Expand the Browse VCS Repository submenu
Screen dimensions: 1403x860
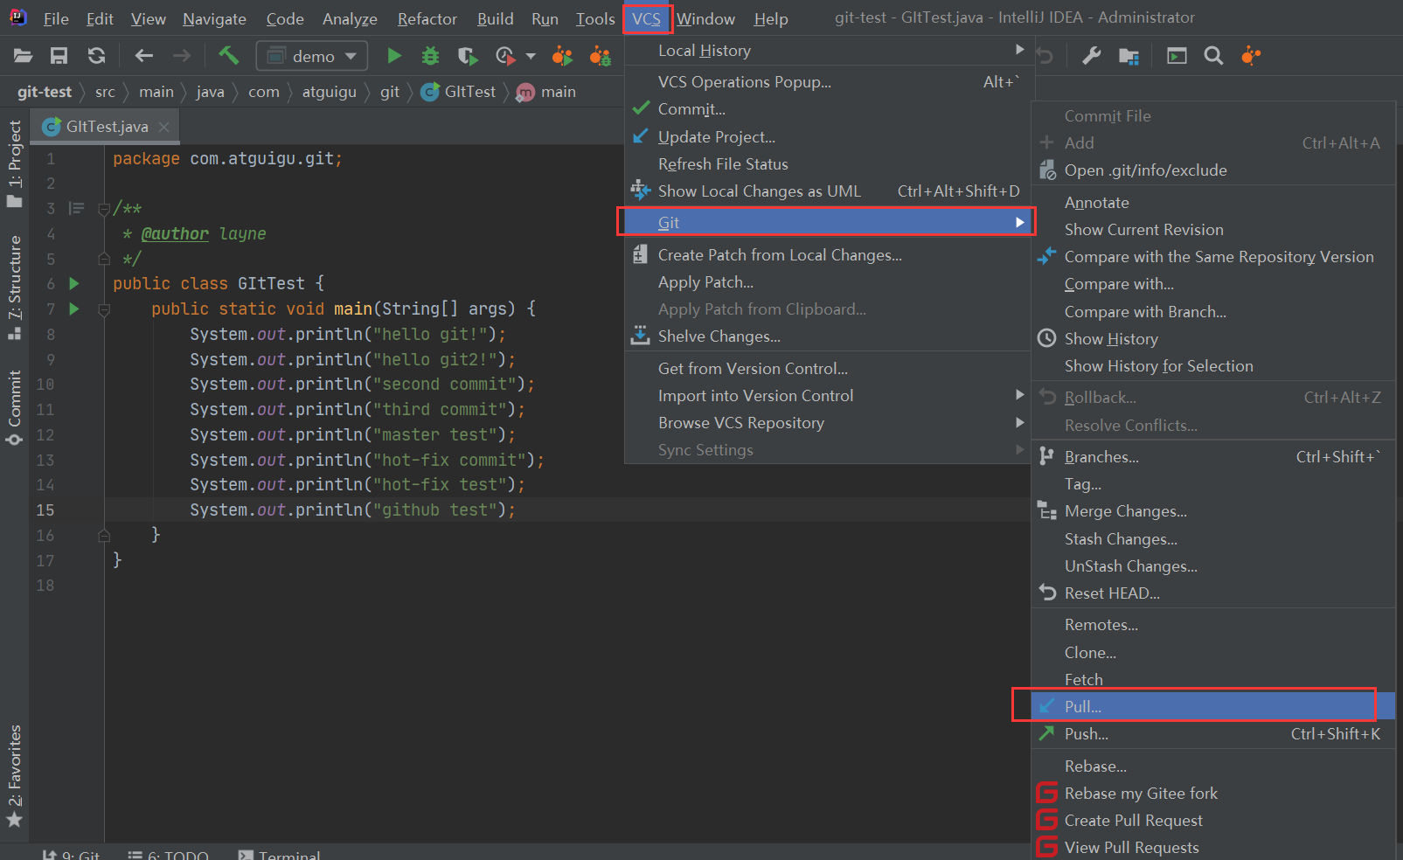coord(827,423)
